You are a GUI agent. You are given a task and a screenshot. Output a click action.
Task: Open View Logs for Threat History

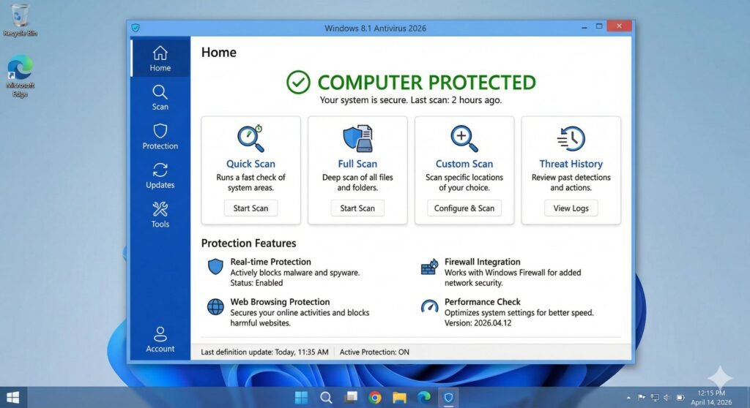571,208
